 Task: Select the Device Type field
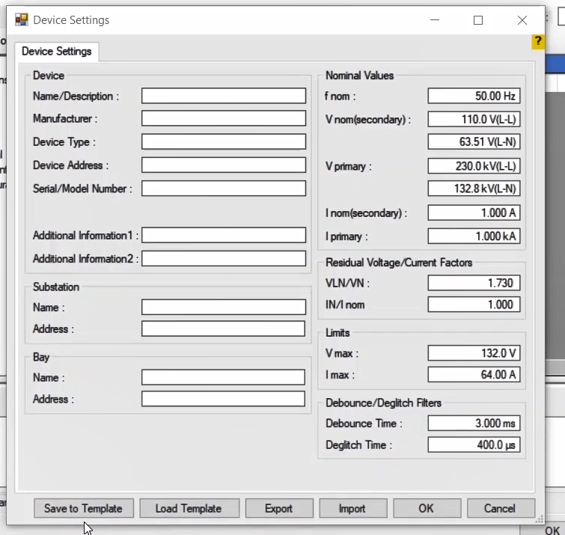point(224,141)
